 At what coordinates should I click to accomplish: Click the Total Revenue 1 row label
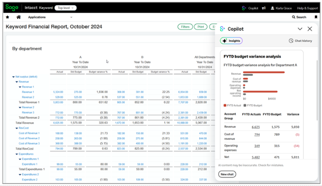29,102
